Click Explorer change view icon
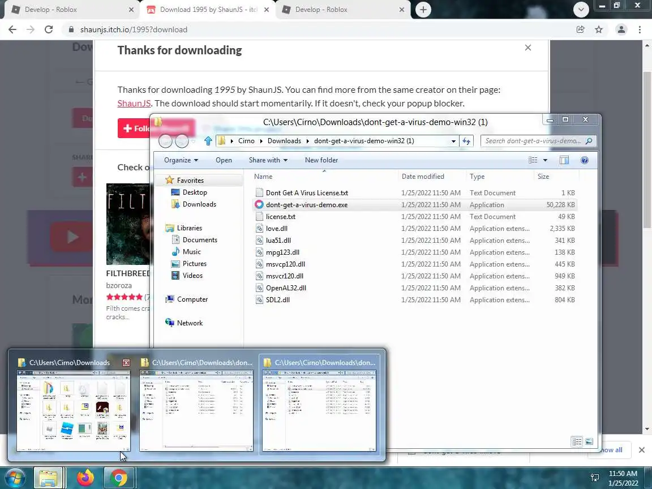The height and width of the screenshot is (489, 652). tap(533, 160)
